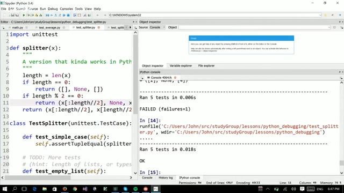The height and width of the screenshot is (193, 344).
Task: Click the Save file floppy icon
Action: click(13, 15)
